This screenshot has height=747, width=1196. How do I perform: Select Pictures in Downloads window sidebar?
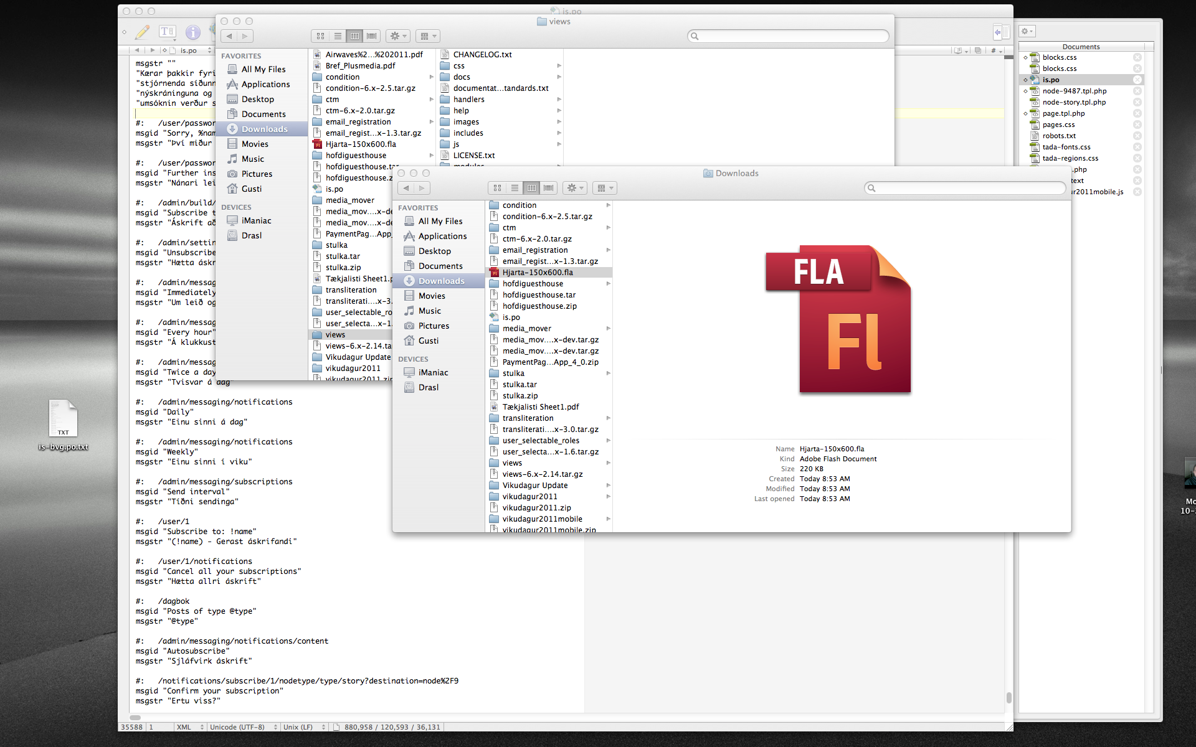[433, 326]
